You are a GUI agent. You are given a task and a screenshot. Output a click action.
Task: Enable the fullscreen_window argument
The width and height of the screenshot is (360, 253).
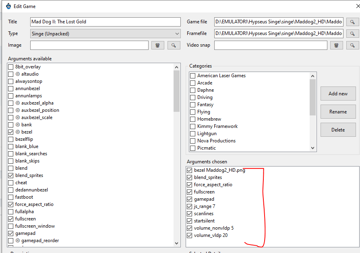coord(10,226)
